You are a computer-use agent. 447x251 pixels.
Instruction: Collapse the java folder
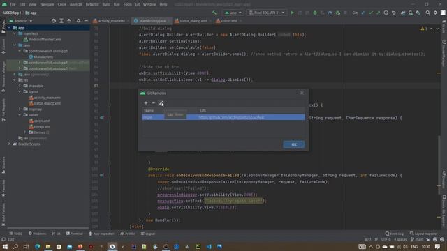click(x=15, y=45)
